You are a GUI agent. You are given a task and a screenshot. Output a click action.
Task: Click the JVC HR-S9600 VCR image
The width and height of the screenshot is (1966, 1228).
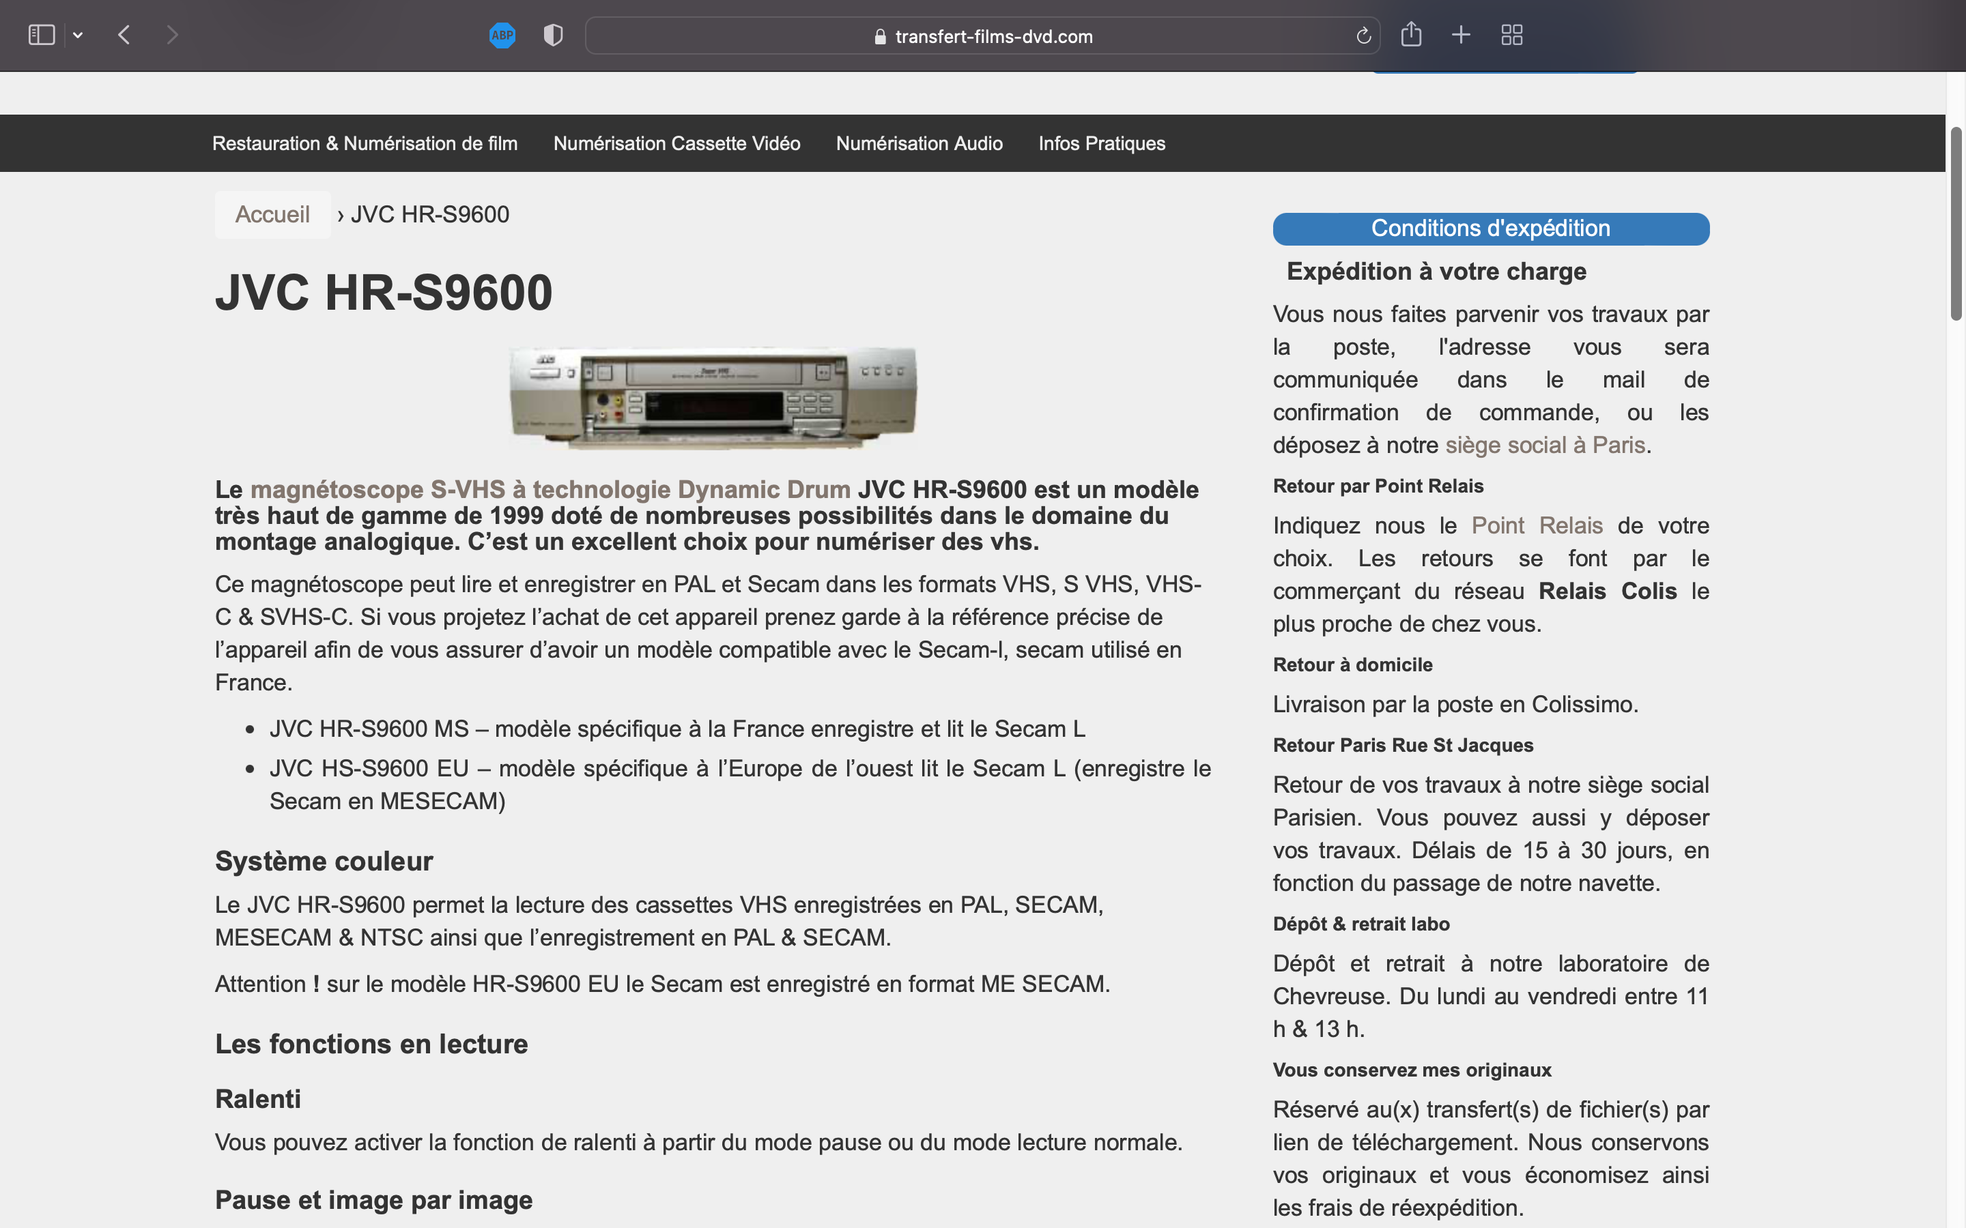point(713,397)
